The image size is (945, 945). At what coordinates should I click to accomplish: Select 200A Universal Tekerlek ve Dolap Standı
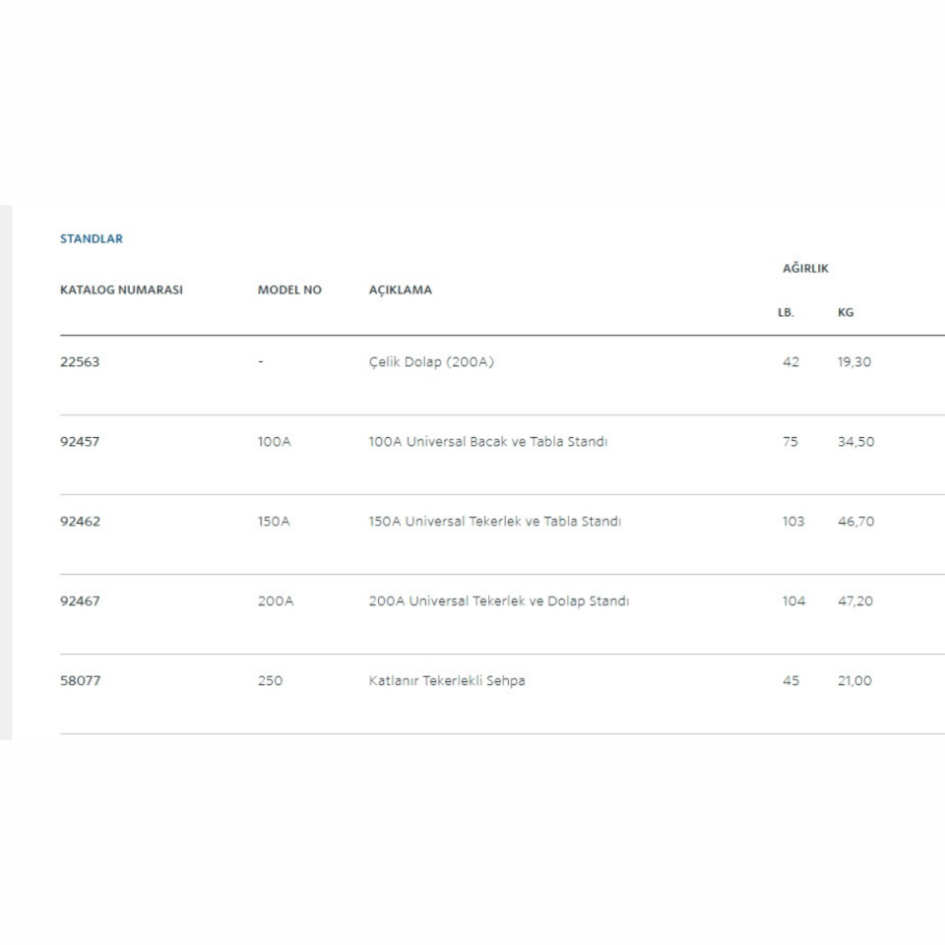499,601
